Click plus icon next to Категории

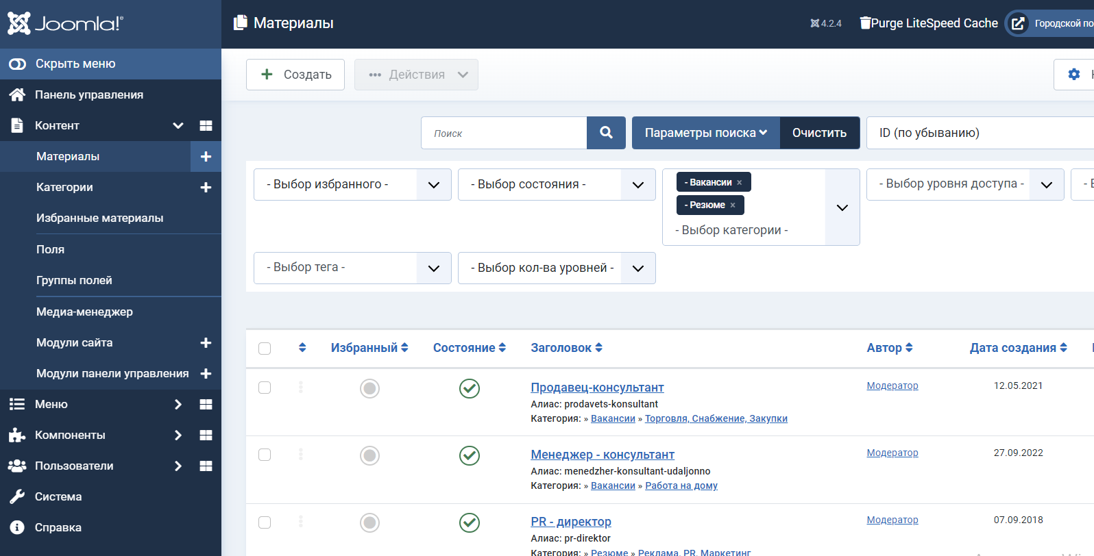[x=206, y=188]
